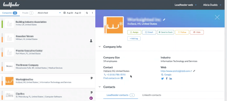Click the company phone number link

point(115,74)
